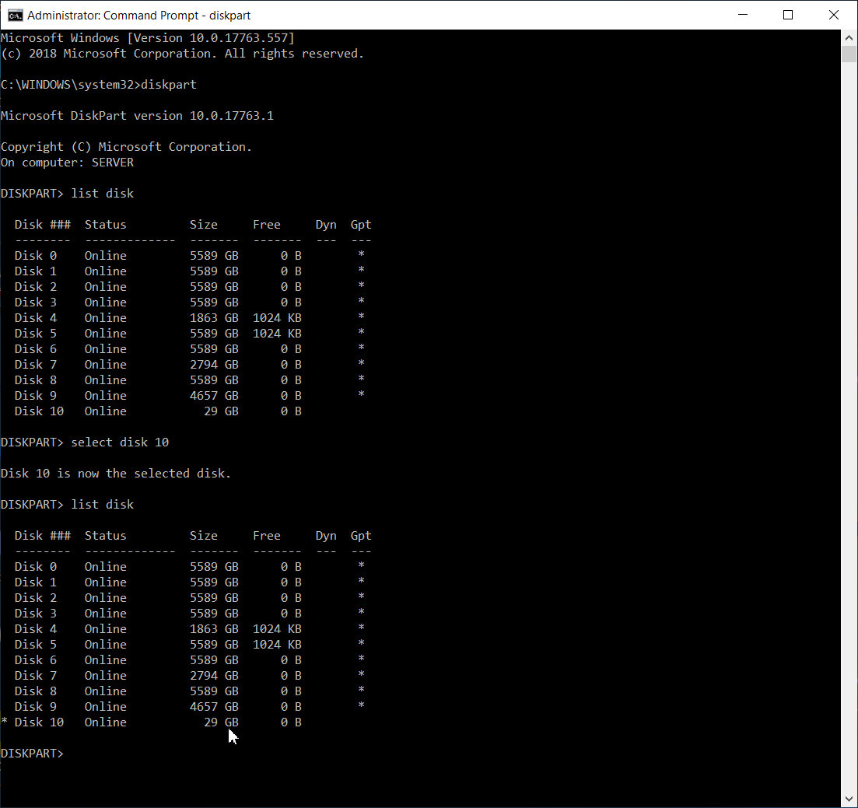This screenshot has width=858, height=808.
Task: Click the 'Gpt' column header in first table
Action: pyautogui.click(x=361, y=225)
